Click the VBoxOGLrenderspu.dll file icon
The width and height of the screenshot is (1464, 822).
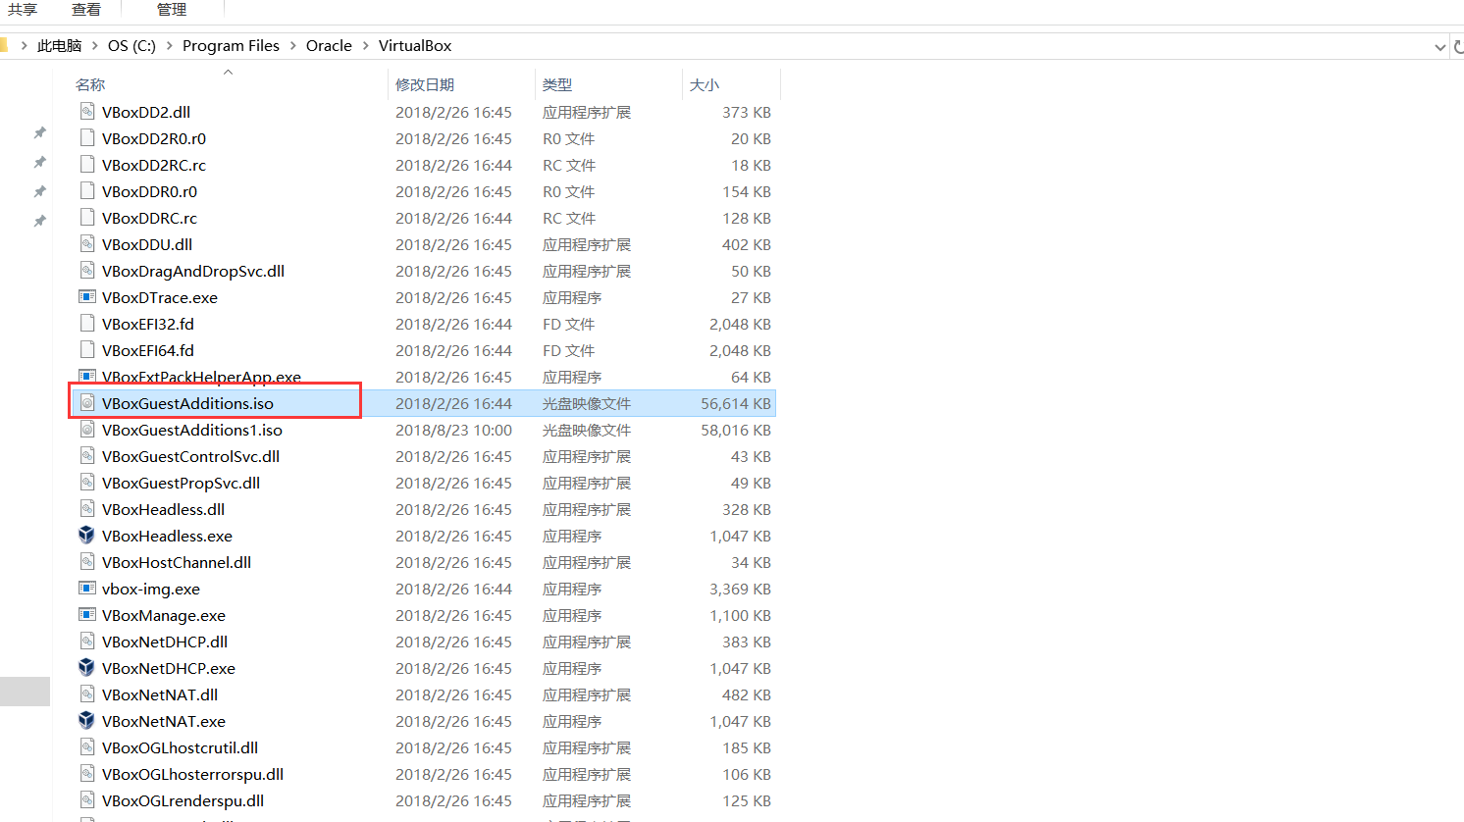tap(87, 800)
